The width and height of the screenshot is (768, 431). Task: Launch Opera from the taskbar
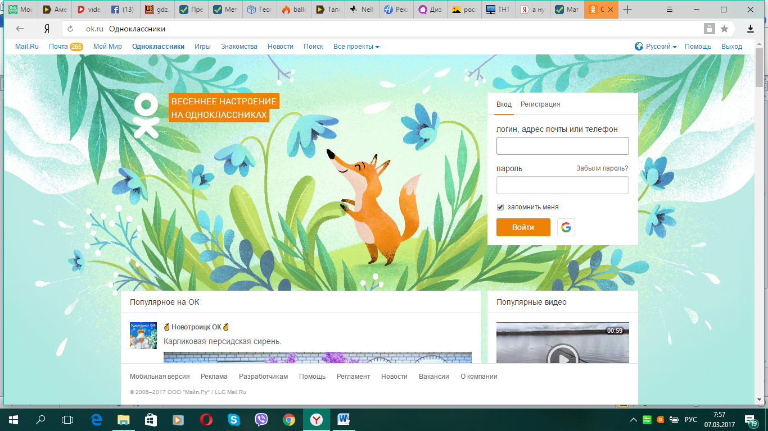pos(206,419)
